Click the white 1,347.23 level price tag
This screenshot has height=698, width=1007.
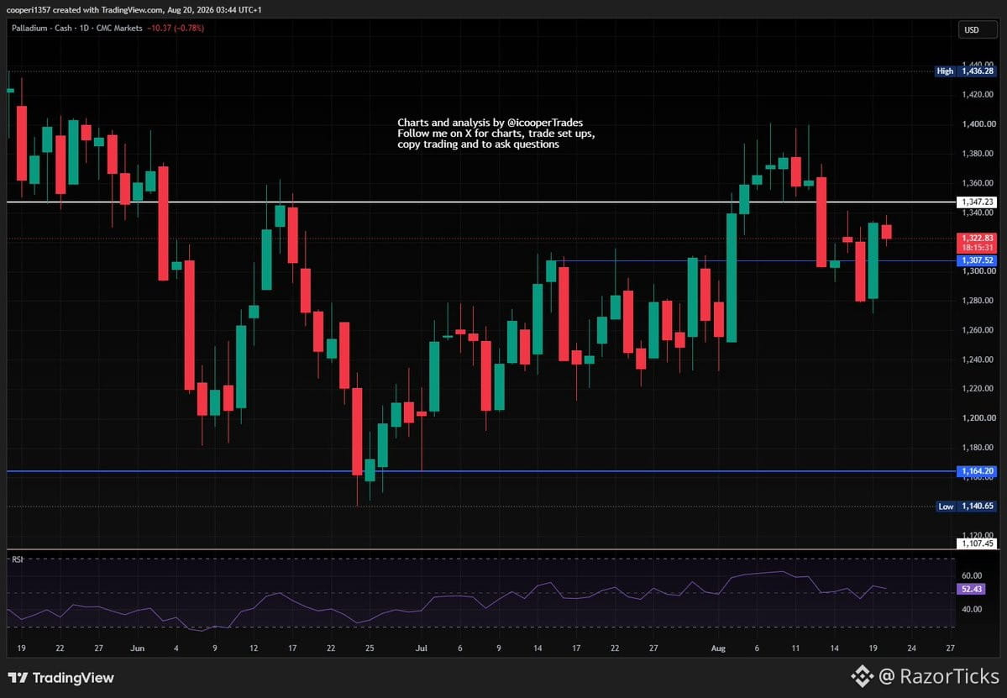pyautogui.click(x=977, y=202)
